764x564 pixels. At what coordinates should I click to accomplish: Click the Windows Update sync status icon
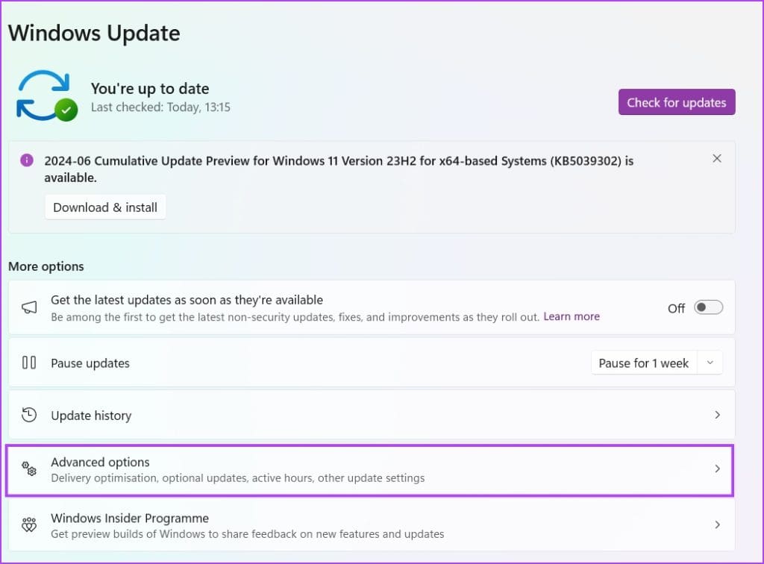coord(45,95)
